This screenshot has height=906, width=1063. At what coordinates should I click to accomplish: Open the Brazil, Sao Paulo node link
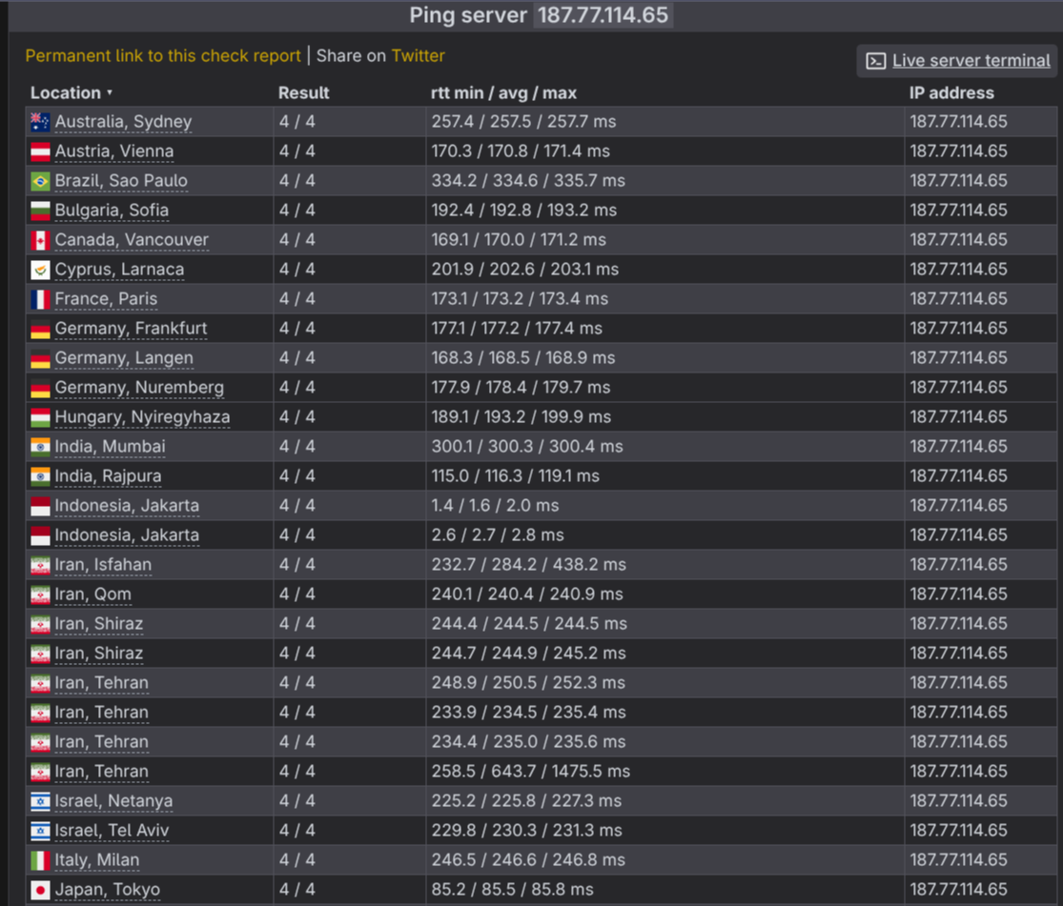tap(121, 181)
